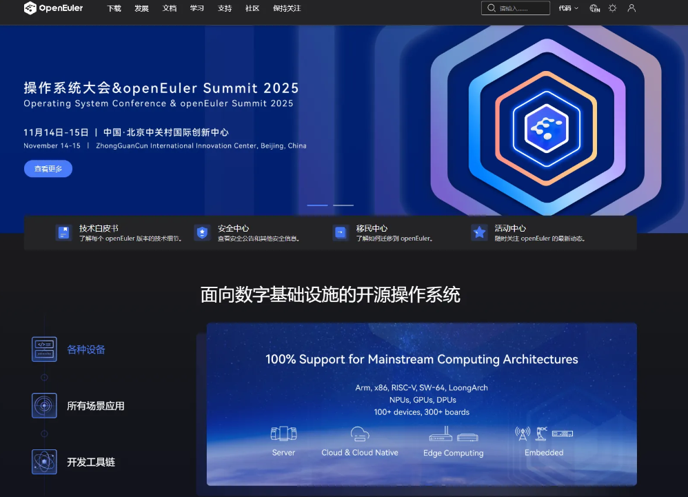Image resolution: width=688 pixels, height=497 pixels.
Task: Click the 'Edge Computing' label
Action: 453,453
